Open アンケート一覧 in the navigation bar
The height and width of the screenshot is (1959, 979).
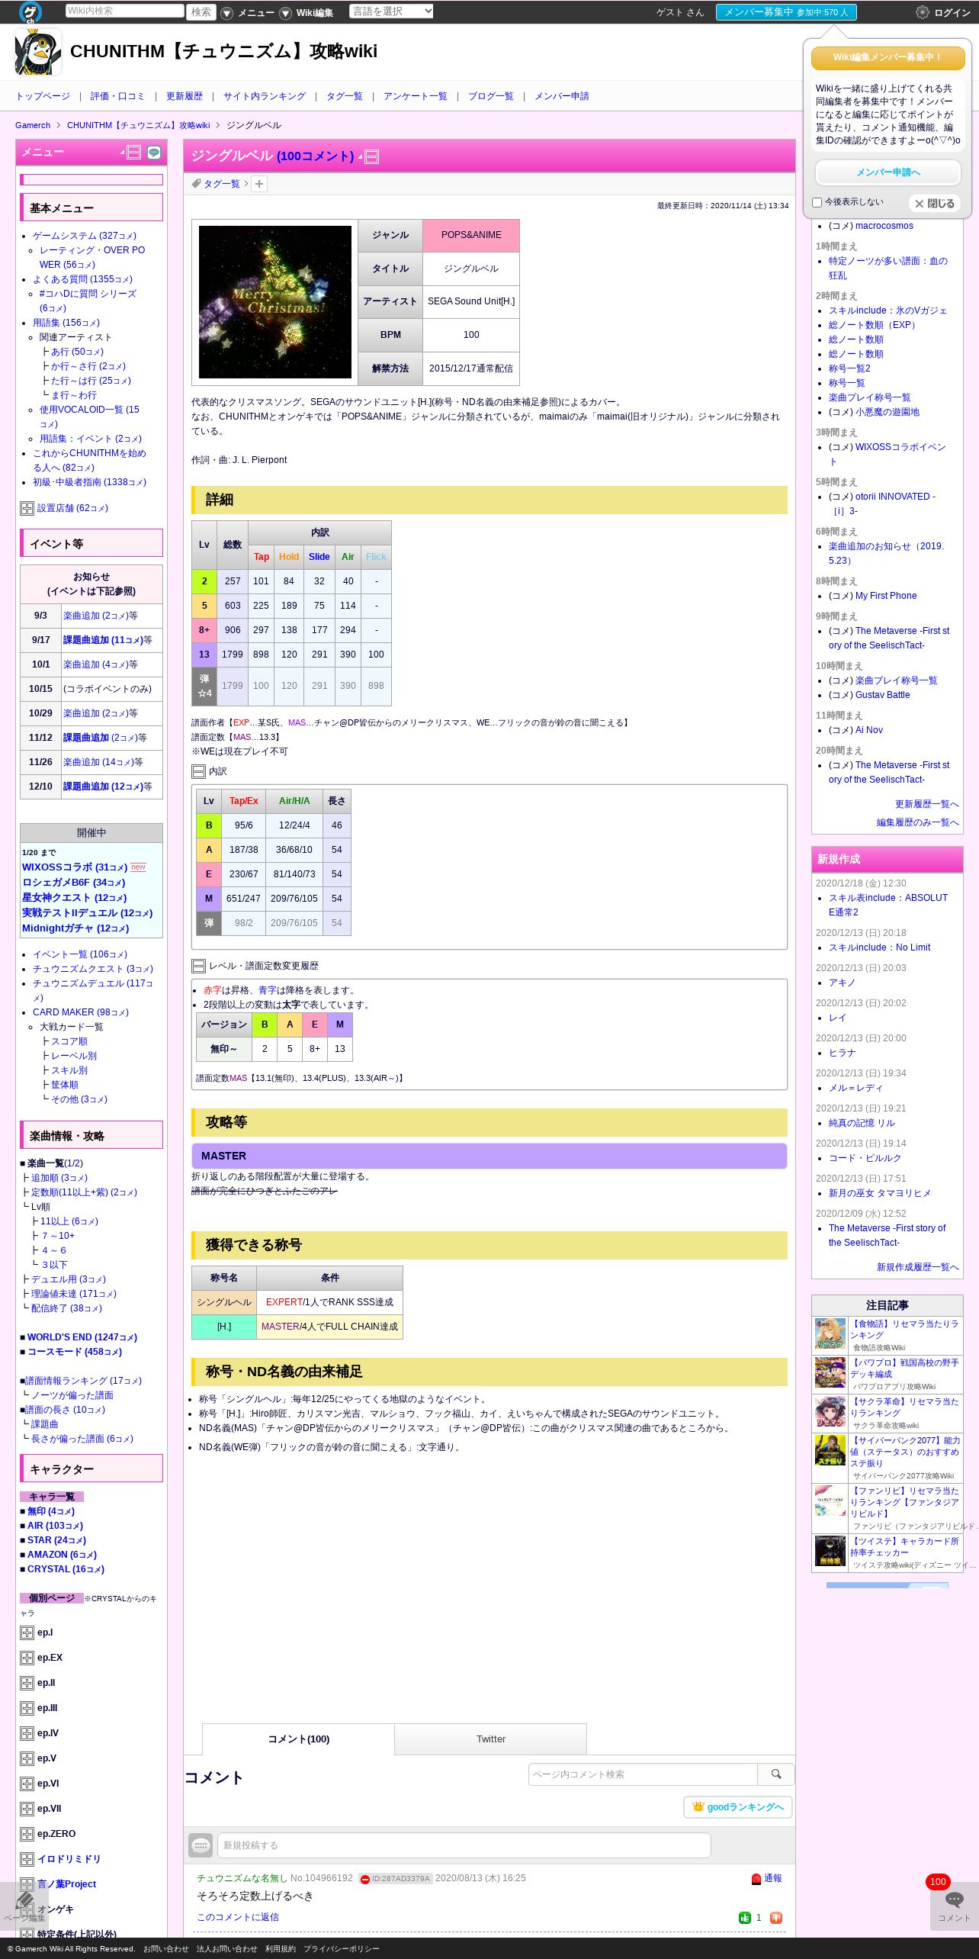(416, 97)
